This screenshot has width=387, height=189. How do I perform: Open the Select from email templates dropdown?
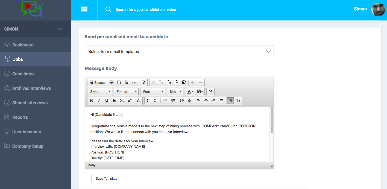pyautogui.click(x=179, y=51)
